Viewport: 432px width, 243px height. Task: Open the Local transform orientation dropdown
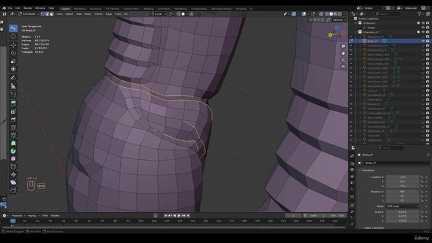(159, 13)
